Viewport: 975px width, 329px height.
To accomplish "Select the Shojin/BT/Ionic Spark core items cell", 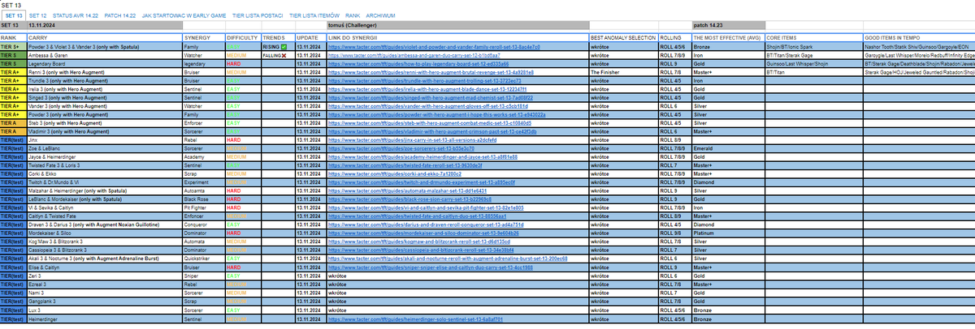I will (x=813, y=47).
